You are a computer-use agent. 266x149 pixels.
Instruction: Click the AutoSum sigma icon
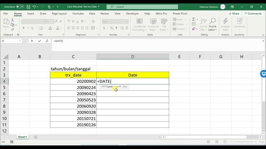194,19
